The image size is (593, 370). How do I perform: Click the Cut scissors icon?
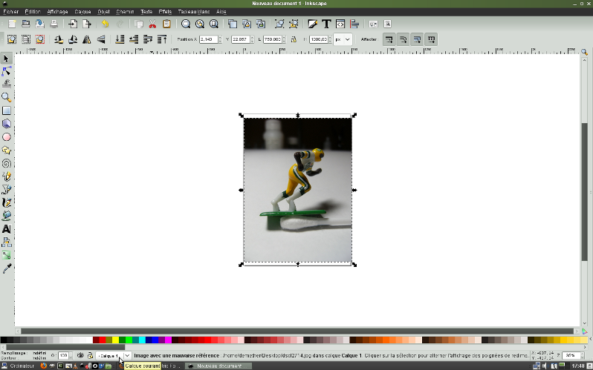click(152, 24)
